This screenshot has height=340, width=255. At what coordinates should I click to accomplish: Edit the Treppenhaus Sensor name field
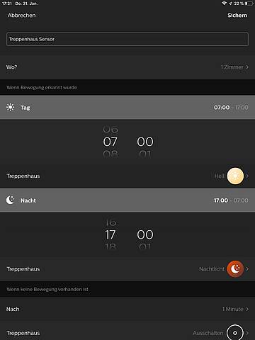coord(127,39)
